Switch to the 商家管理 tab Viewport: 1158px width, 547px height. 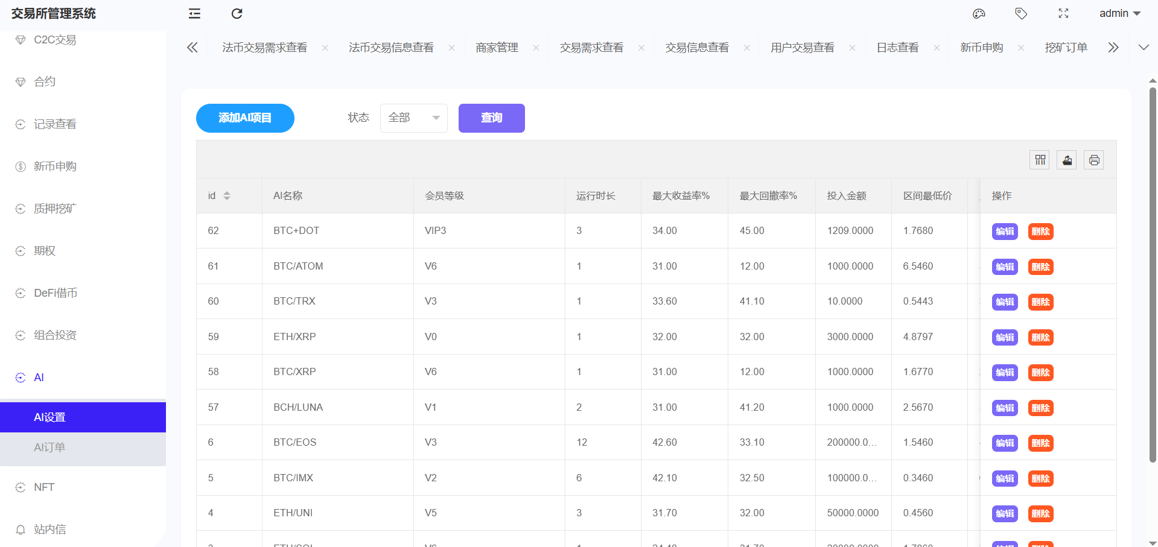click(x=497, y=48)
